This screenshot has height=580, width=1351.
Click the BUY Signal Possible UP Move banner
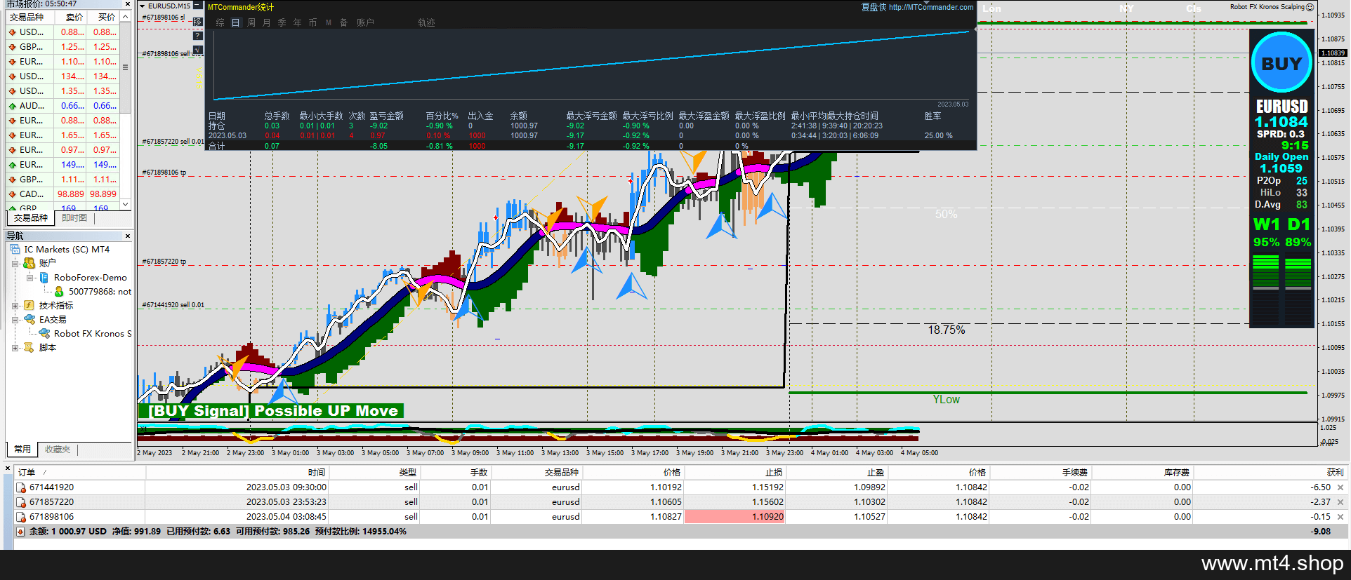(x=272, y=411)
